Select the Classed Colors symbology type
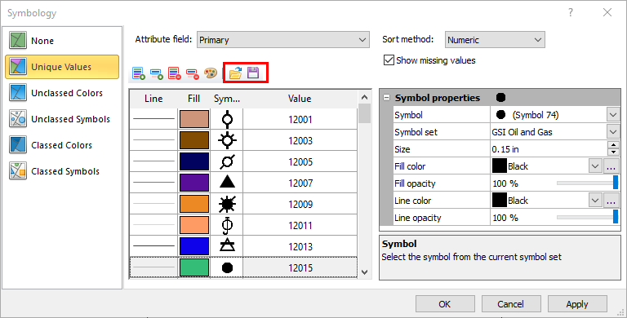Image resolution: width=627 pixels, height=318 pixels. (x=62, y=145)
